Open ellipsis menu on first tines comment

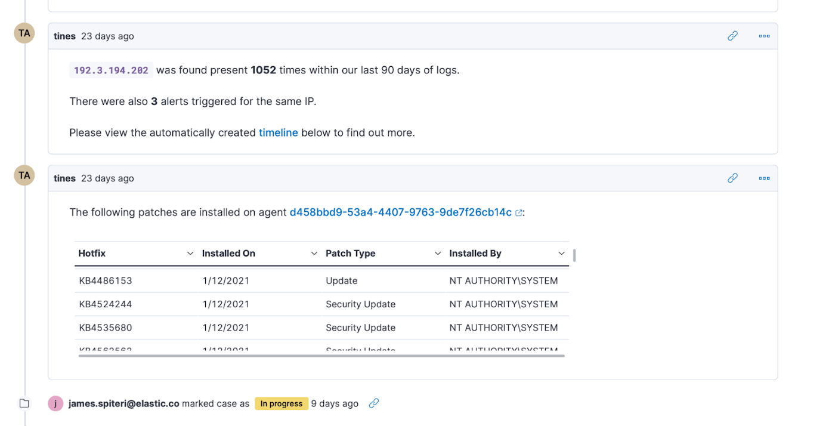click(764, 36)
